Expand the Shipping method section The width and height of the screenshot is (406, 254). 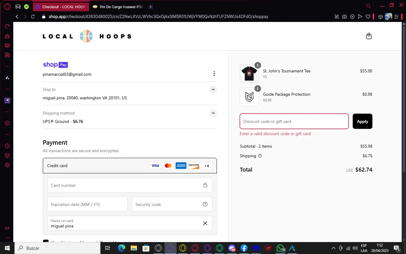coord(213,113)
